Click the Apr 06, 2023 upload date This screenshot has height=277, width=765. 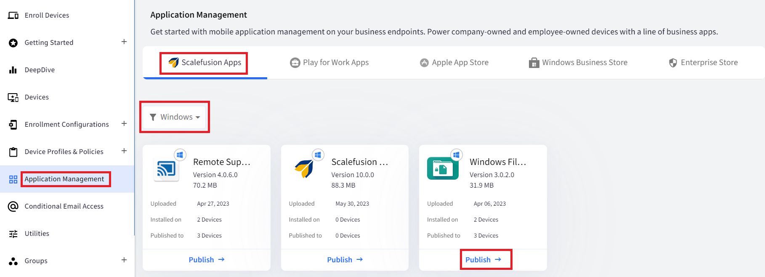(490, 204)
